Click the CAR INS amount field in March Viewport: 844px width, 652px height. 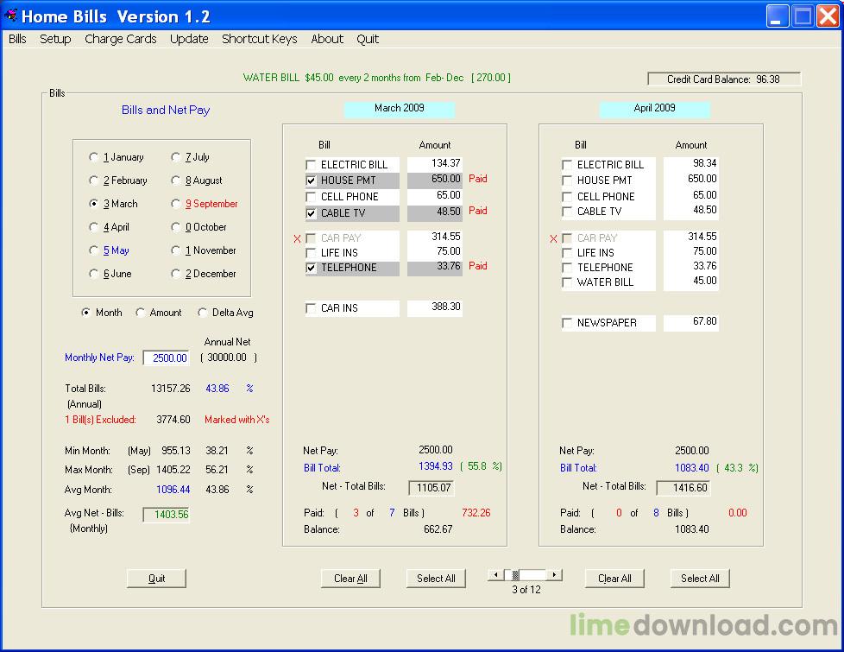click(x=435, y=307)
